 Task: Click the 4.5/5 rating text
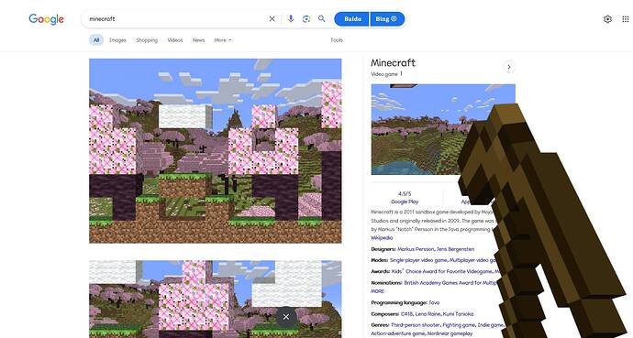(405, 194)
